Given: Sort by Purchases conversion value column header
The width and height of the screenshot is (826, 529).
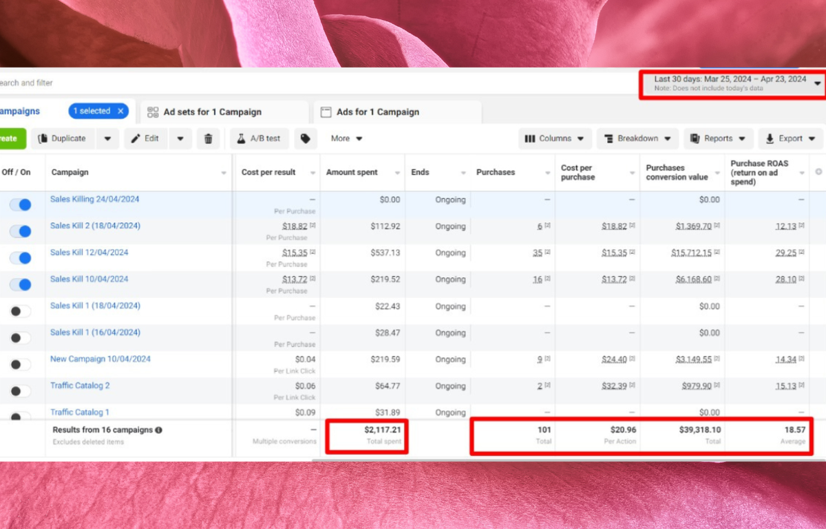Looking at the screenshot, I should coord(682,173).
